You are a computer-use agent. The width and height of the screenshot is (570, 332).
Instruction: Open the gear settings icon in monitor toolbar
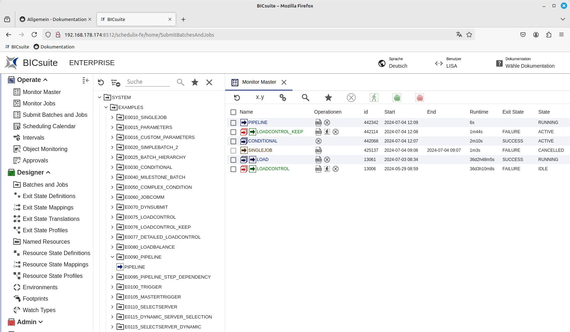pyautogui.click(x=283, y=98)
